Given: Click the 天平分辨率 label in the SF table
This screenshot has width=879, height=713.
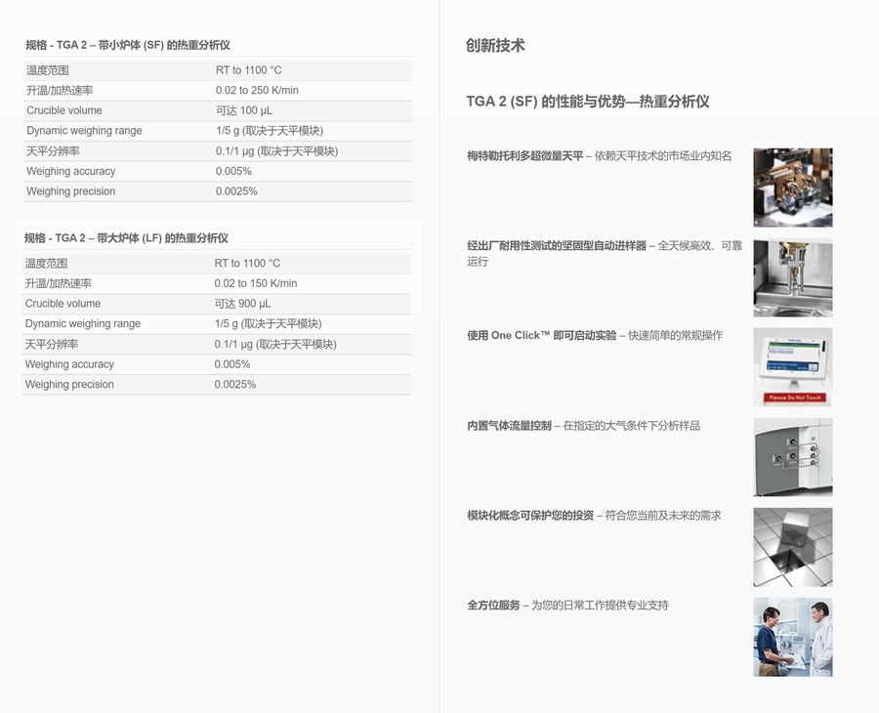Looking at the screenshot, I should tap(53, 150).
